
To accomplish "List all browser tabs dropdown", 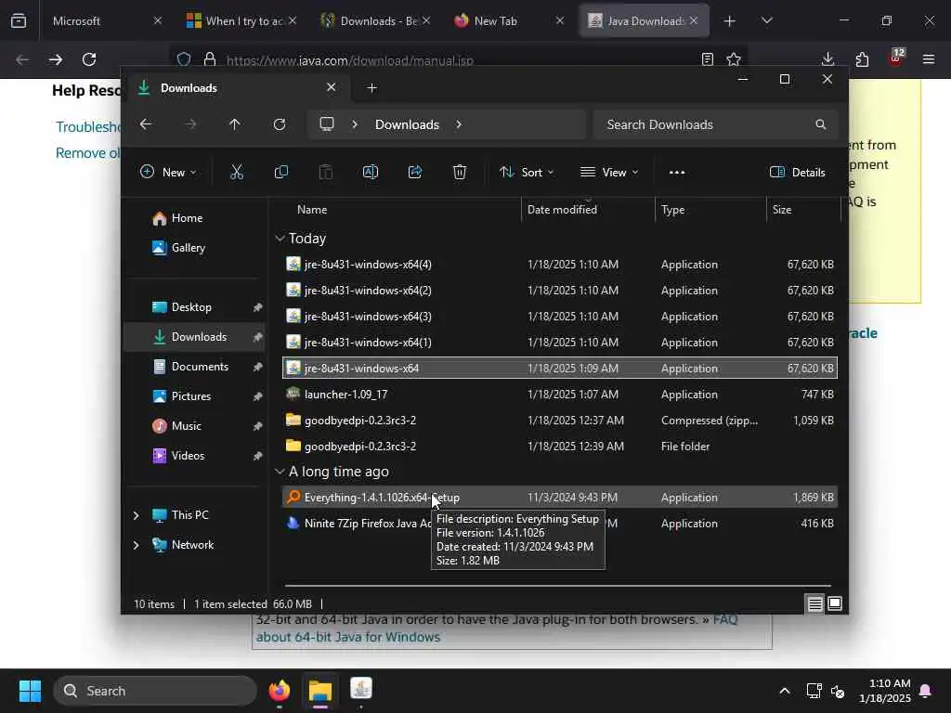I will [766, 21].
